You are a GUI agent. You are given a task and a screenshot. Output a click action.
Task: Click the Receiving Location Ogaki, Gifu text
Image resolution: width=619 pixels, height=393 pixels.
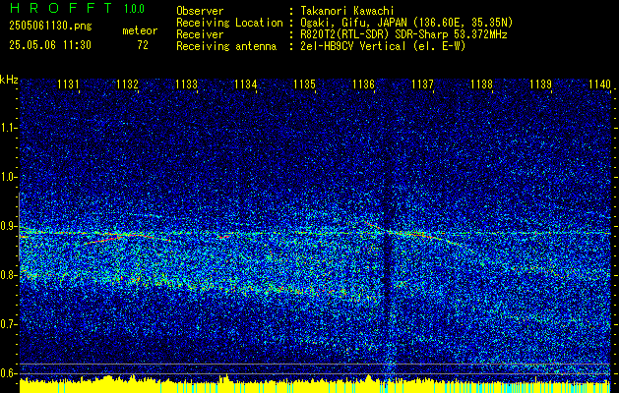coord(406,23)
